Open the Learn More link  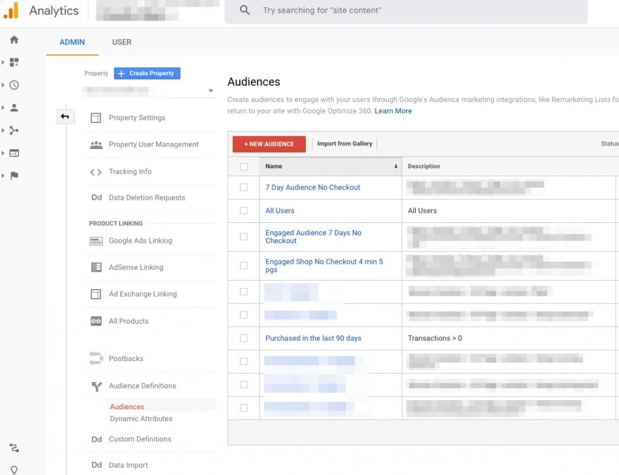coord(393,110)
